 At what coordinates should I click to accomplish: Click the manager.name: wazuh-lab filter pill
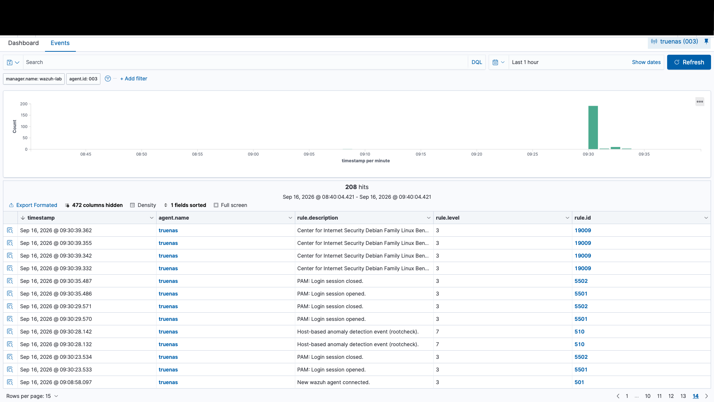34,79
